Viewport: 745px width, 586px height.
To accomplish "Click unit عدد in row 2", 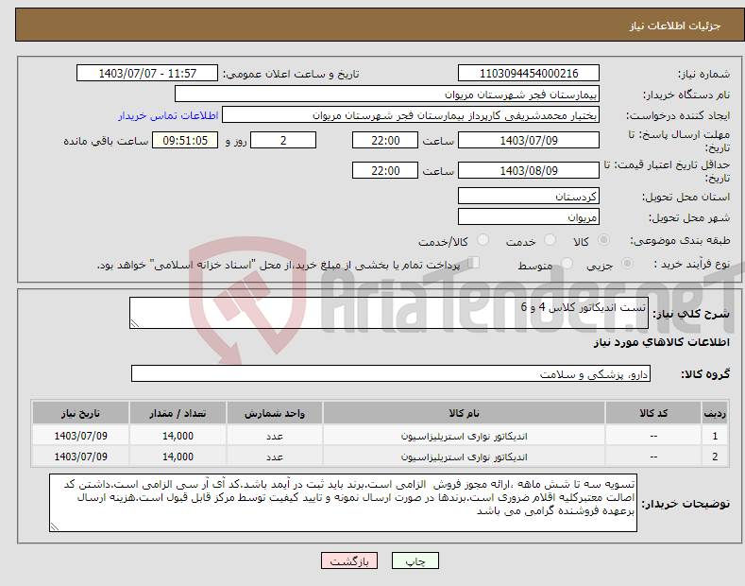I will pyautogui.click(x=275, y=457).
